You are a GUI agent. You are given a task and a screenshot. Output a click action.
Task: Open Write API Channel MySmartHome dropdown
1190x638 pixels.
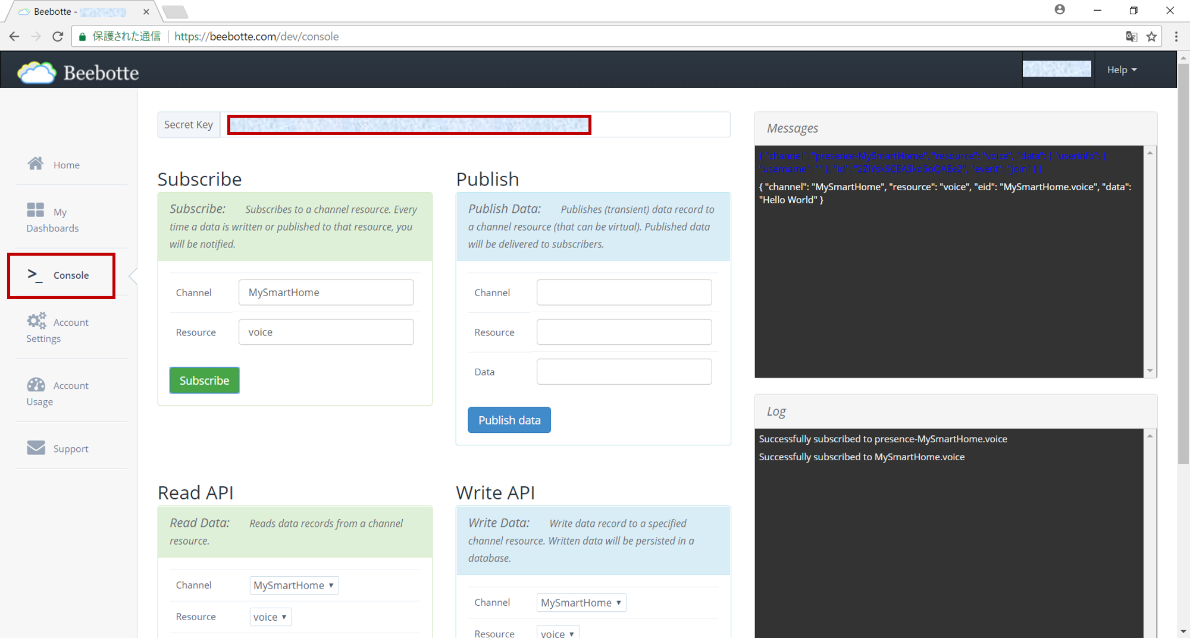coord(581,602)
